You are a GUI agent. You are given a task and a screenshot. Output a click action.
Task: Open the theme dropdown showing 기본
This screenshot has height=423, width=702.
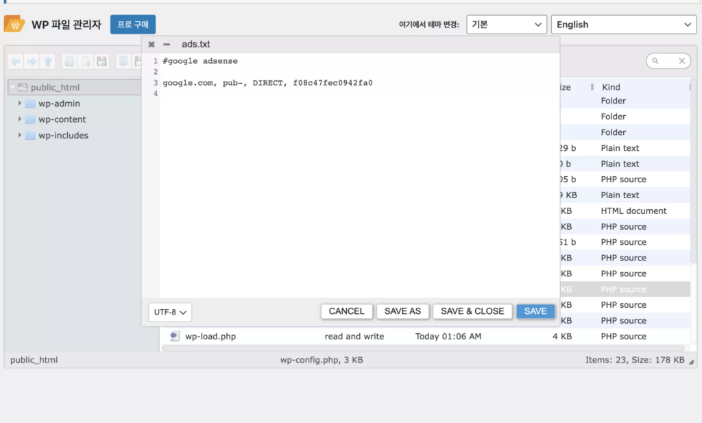pyautogui.click(x=507, y=25)
